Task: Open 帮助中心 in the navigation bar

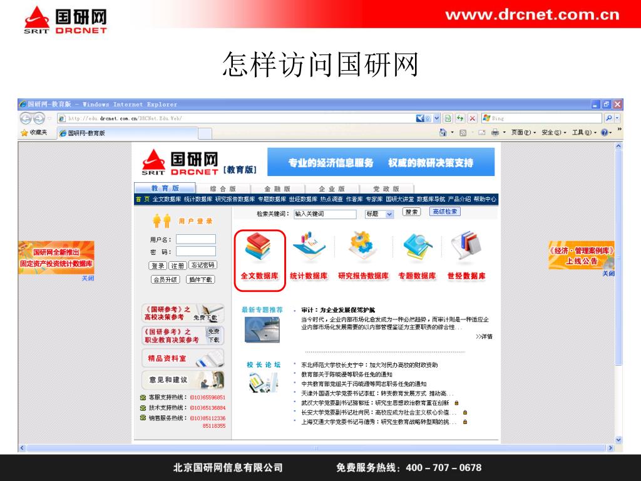Action: 485,199
